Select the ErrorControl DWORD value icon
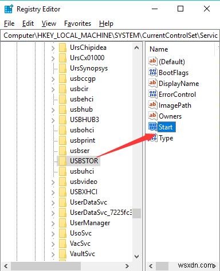The height and width of the screenshot is (271, 220). [x=153, y=94]
